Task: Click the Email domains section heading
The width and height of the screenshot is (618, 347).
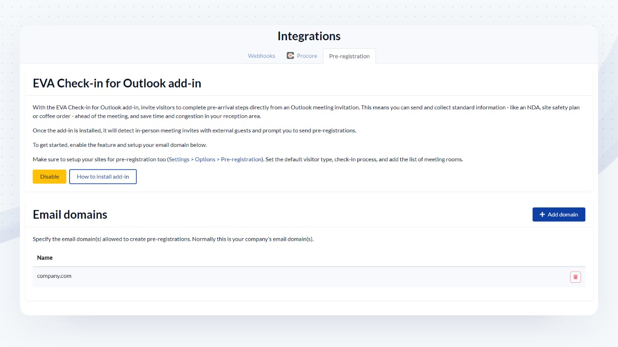Action: (70, 215)
